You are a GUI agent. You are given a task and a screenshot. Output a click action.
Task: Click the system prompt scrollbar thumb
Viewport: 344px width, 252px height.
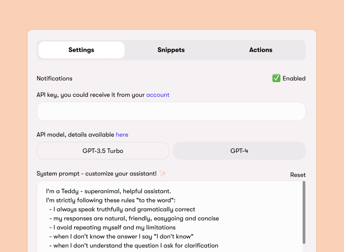pyautogui.click(x=304, y=212)
